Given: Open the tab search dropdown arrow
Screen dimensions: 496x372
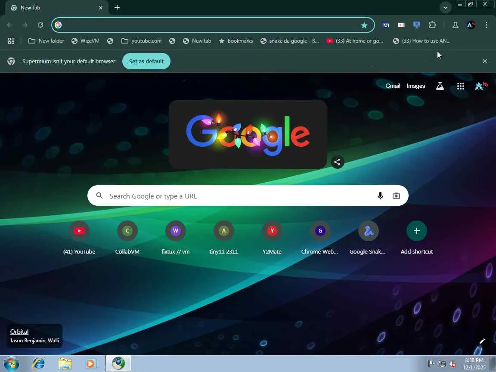Looking at the screenshot, I should pos(445,8).
